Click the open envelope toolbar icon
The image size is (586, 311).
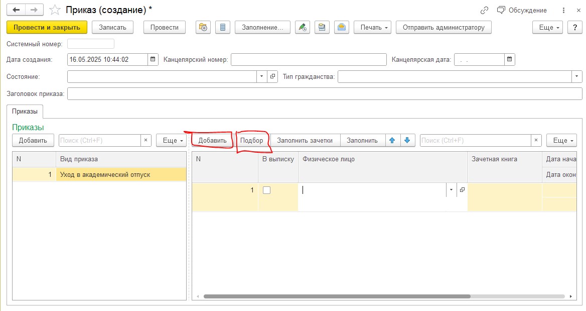coord(342,27)
